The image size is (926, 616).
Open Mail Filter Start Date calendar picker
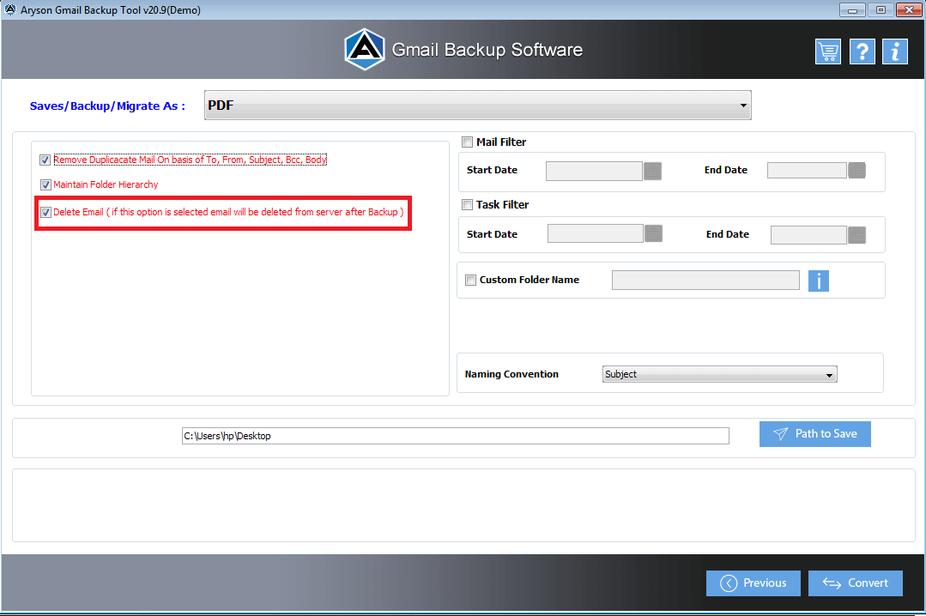click(x=652, y=172)
